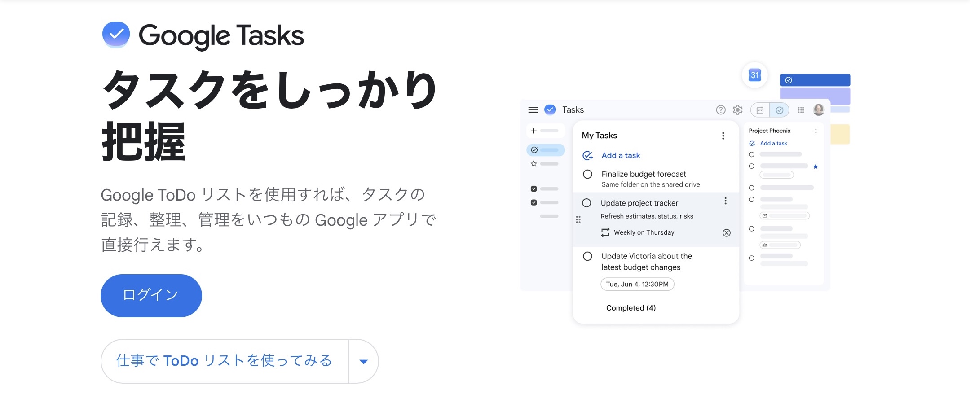Select the highlighted all-tasks sidebar item
Viewport: 970px width, 416px height.
point(546,150)
